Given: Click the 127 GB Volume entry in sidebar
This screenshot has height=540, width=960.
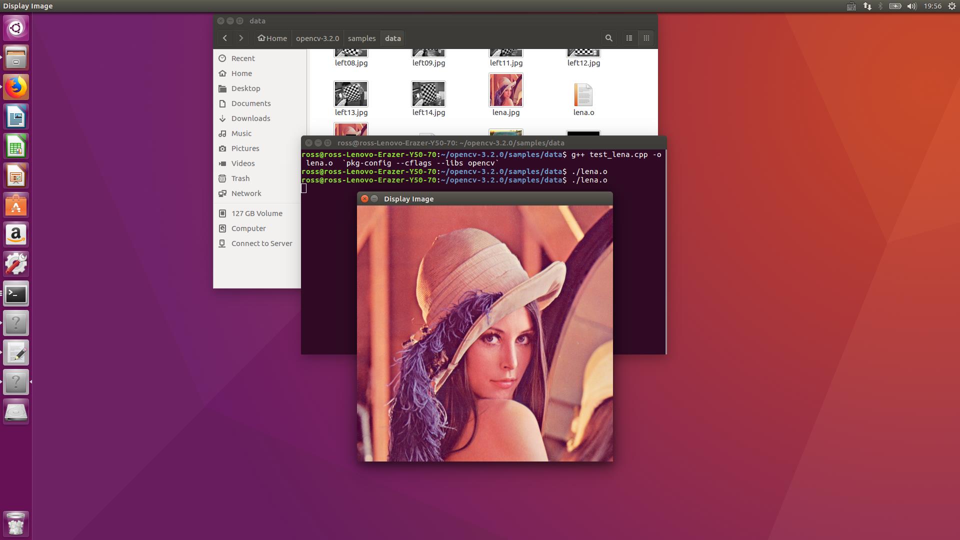Looking at the screenshot, I should point(256,213).
